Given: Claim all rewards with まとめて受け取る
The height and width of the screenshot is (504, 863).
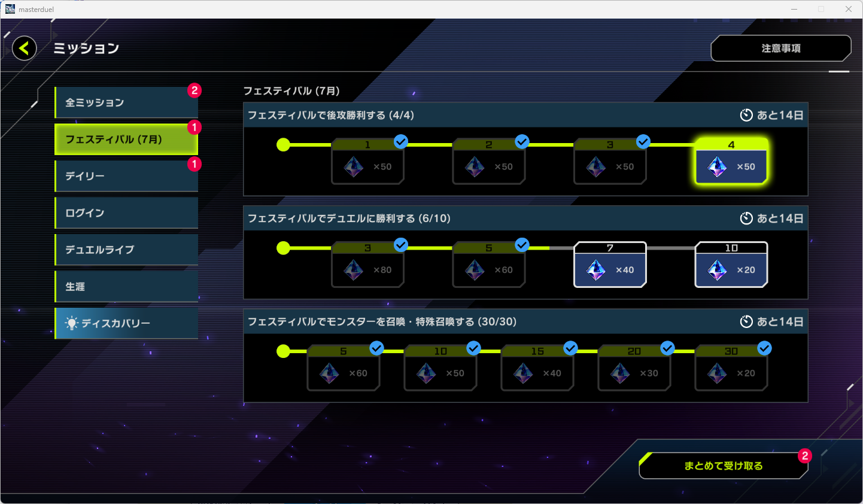Looking at the screenshot, I should [724, 466].
